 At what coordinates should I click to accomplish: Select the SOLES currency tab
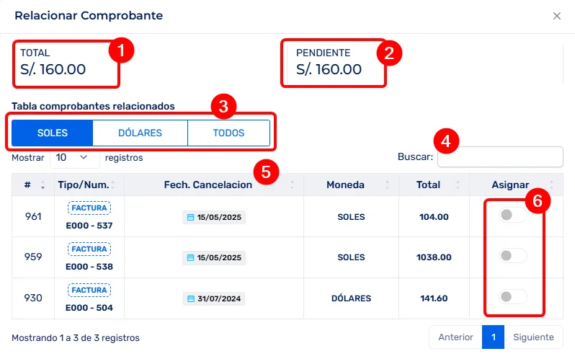tap(52, 133)
